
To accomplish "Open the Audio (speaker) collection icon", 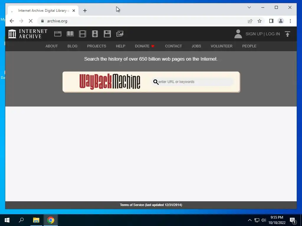I will tap(95, 34).
